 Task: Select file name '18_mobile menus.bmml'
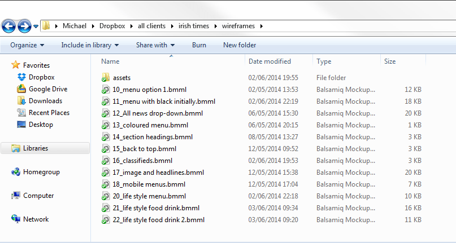(149, 184)
